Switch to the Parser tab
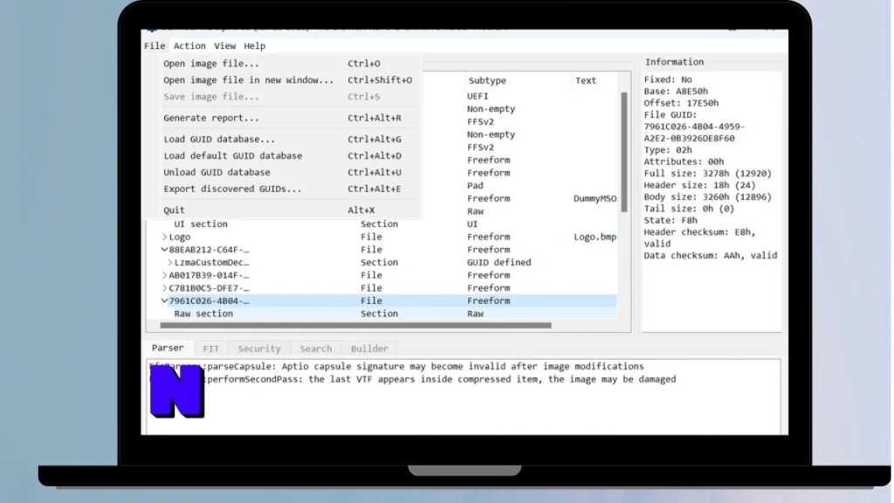Viewport: 894px width, 503px height. [168, 348]
